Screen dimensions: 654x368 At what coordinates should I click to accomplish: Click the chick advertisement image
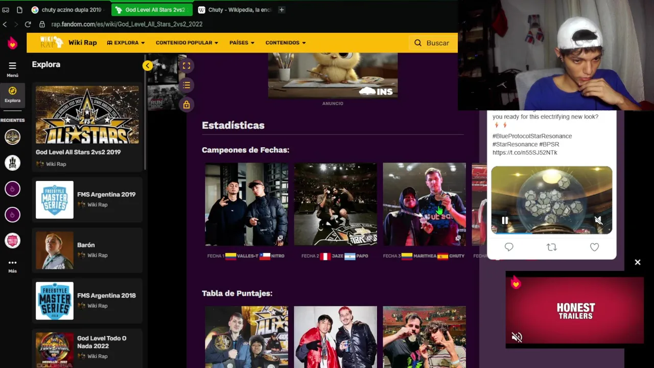(333, 75)
